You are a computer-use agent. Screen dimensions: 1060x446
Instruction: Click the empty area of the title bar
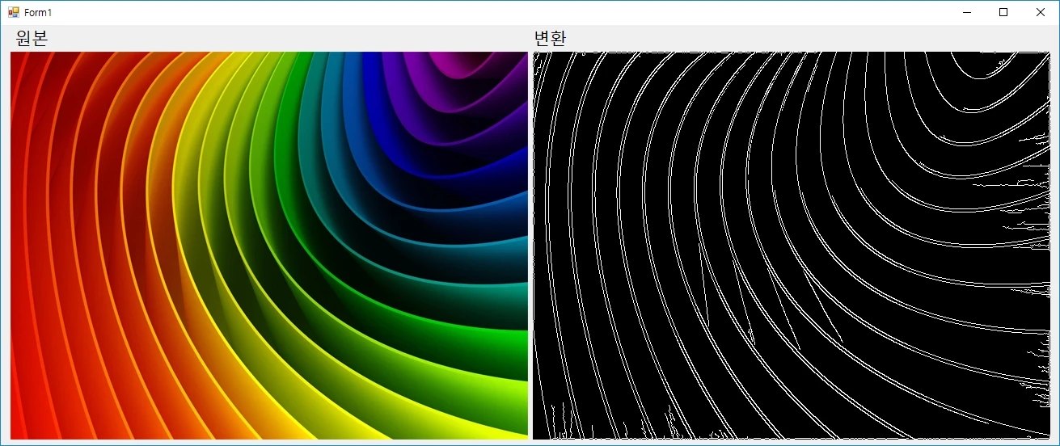pyautogui.click(x=485, y=12)
